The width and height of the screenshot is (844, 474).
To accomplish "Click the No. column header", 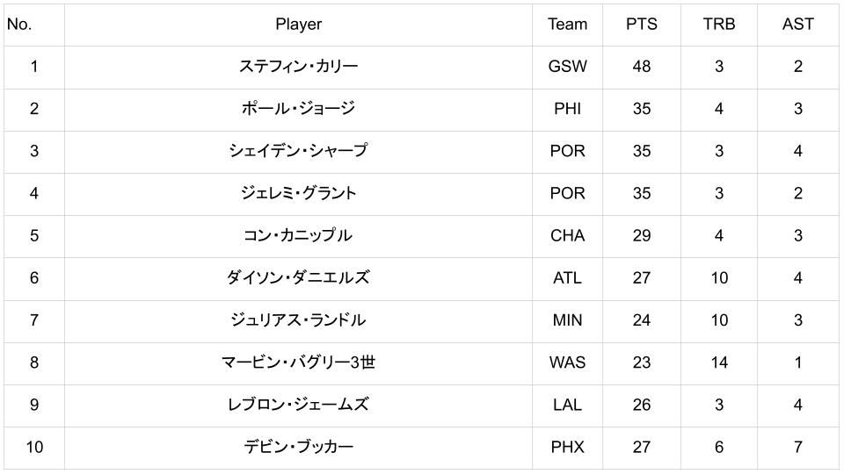I will click(19, 25).
